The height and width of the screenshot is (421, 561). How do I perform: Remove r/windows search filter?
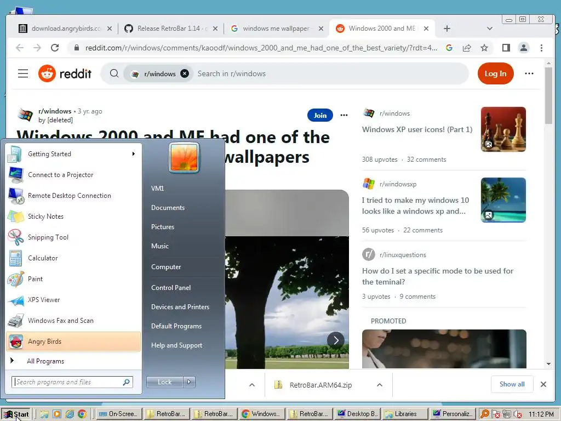[185, 74]
